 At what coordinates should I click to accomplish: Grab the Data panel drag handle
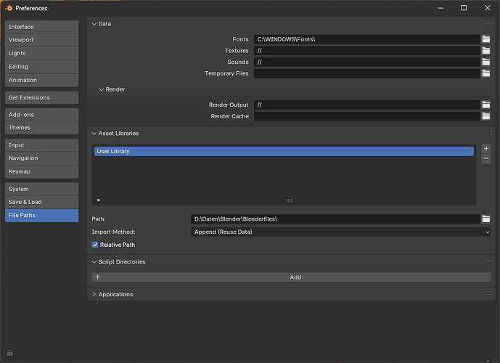(x=489, y=23)
